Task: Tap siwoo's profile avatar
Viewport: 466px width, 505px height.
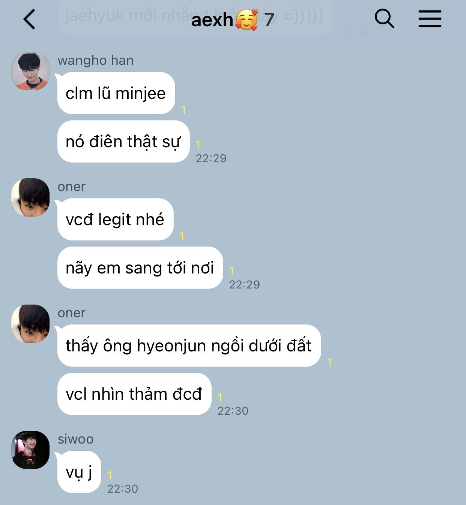Action: (30, 450)
